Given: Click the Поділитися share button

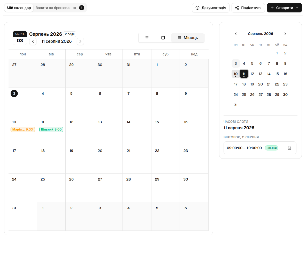Looking at the screenshot, I should pos(248,8).
